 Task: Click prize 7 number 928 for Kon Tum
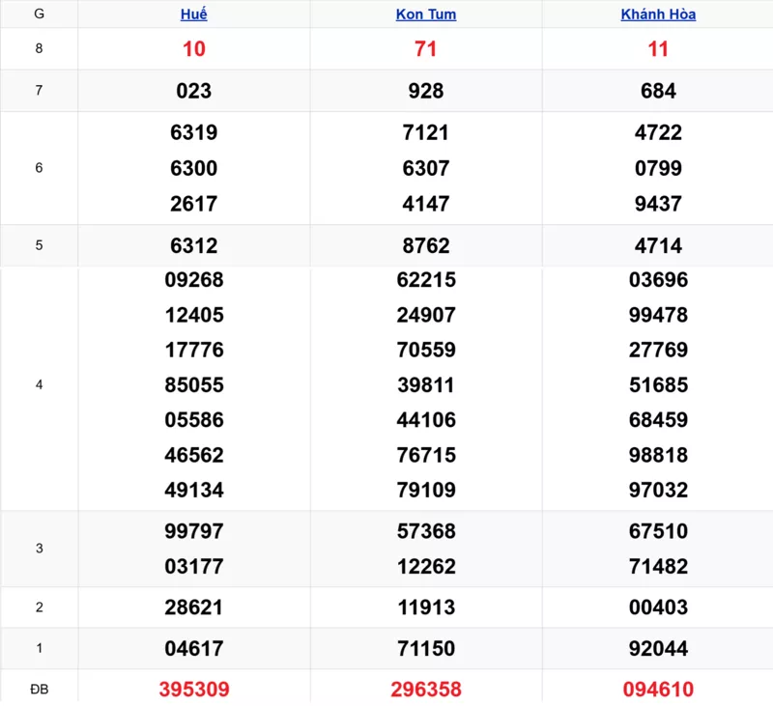426,91
